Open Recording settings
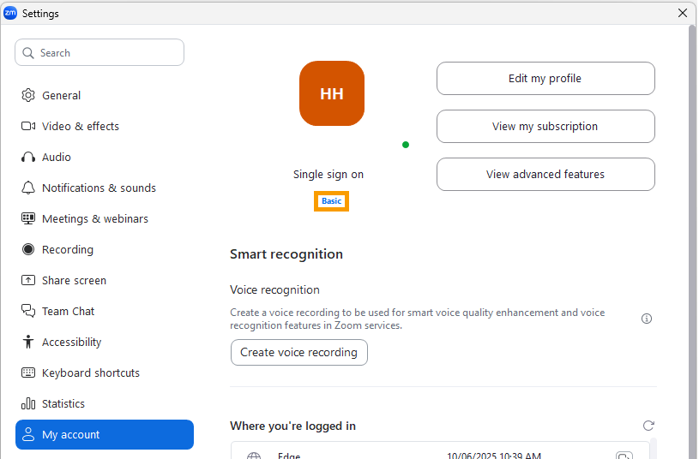The height and width of the screenshot is (459, 699). coord(105,249)
